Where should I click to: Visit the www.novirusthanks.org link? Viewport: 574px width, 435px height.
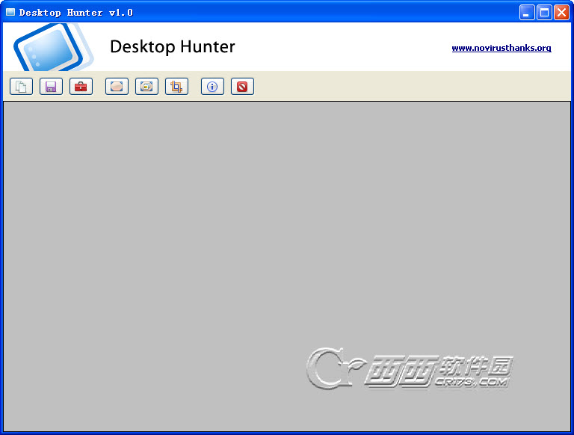click(x=502, y=48)
